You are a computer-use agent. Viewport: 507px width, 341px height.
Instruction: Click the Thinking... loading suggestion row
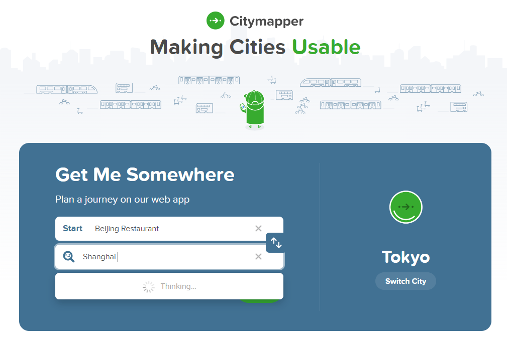169,286
